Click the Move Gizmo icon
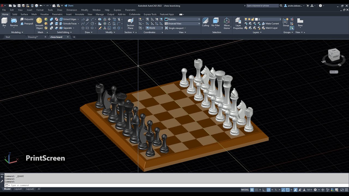Image resolution: width=349 pixels, height=196 pixels. [x=227, y=23]
